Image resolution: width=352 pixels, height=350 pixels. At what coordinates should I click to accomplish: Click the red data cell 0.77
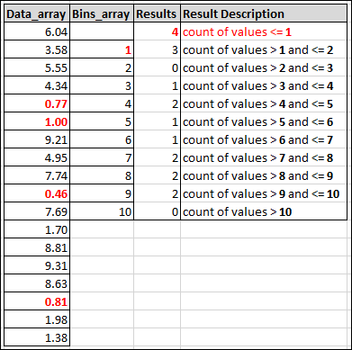coord(37,103)
